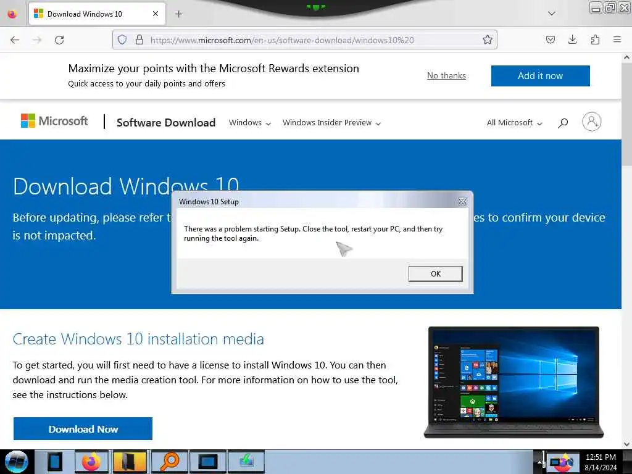The width and height of the screenshot is (632, 474).
Task: Click the Download Windows 10 page heading
Action: [126, 186]
